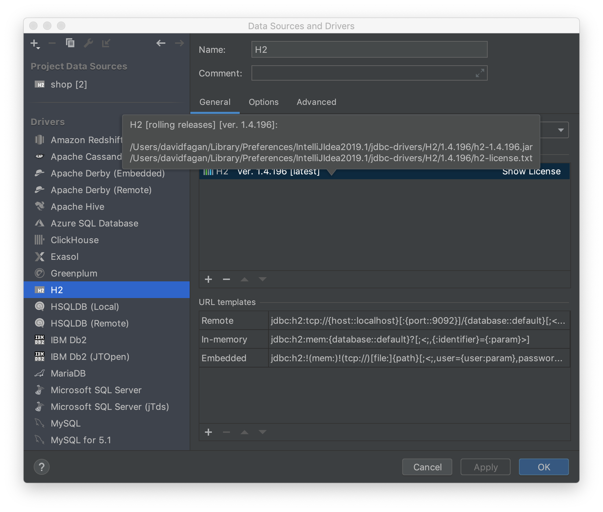Screen dimensions: 603x512
Task: Open the driver class dropdown arrow
Action: point(561,130)
